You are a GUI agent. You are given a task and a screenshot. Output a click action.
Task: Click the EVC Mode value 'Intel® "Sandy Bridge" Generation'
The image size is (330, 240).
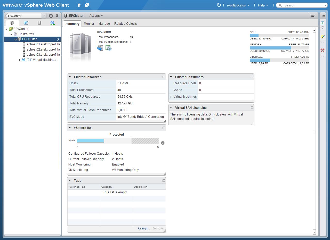click(x=141, y=117)
